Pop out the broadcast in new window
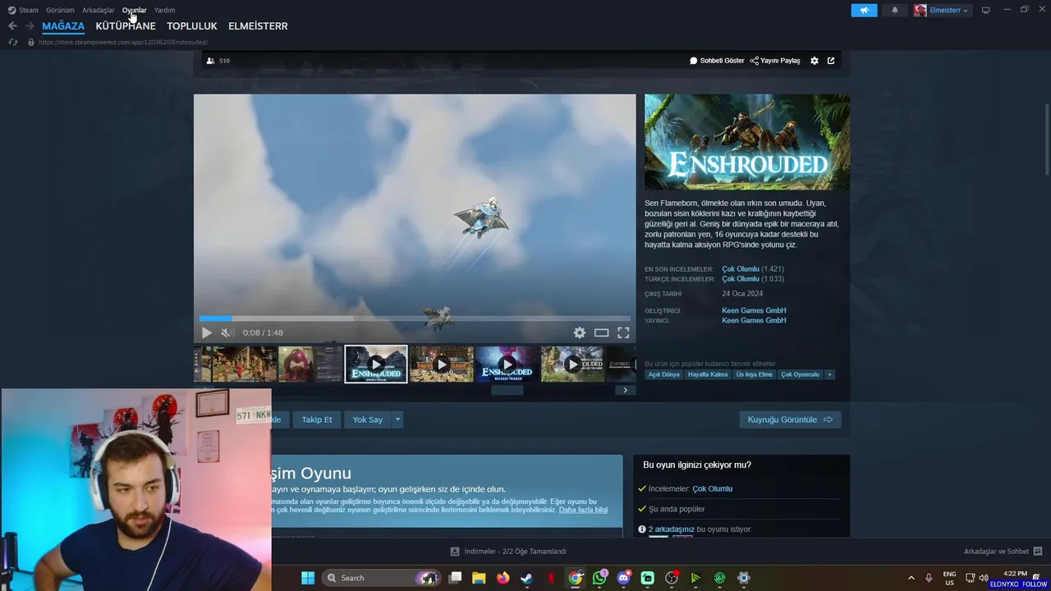Screen dimensions: 1051x591 (831, 61)
